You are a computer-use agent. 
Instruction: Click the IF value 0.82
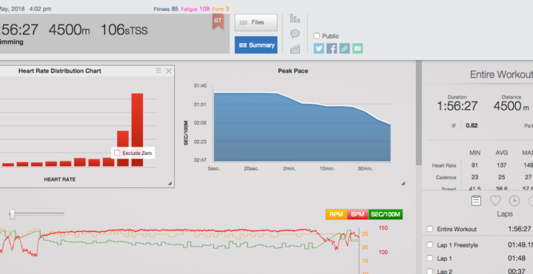(472, 125)
